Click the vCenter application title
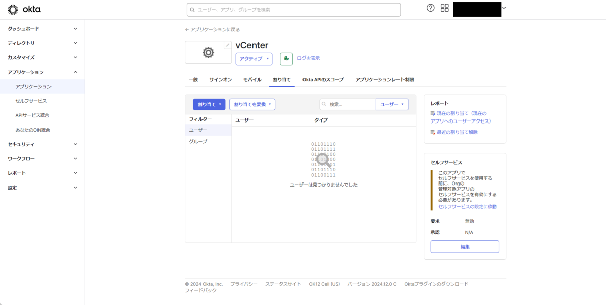This screenshot has height=305, width=606. pos(252,45)
